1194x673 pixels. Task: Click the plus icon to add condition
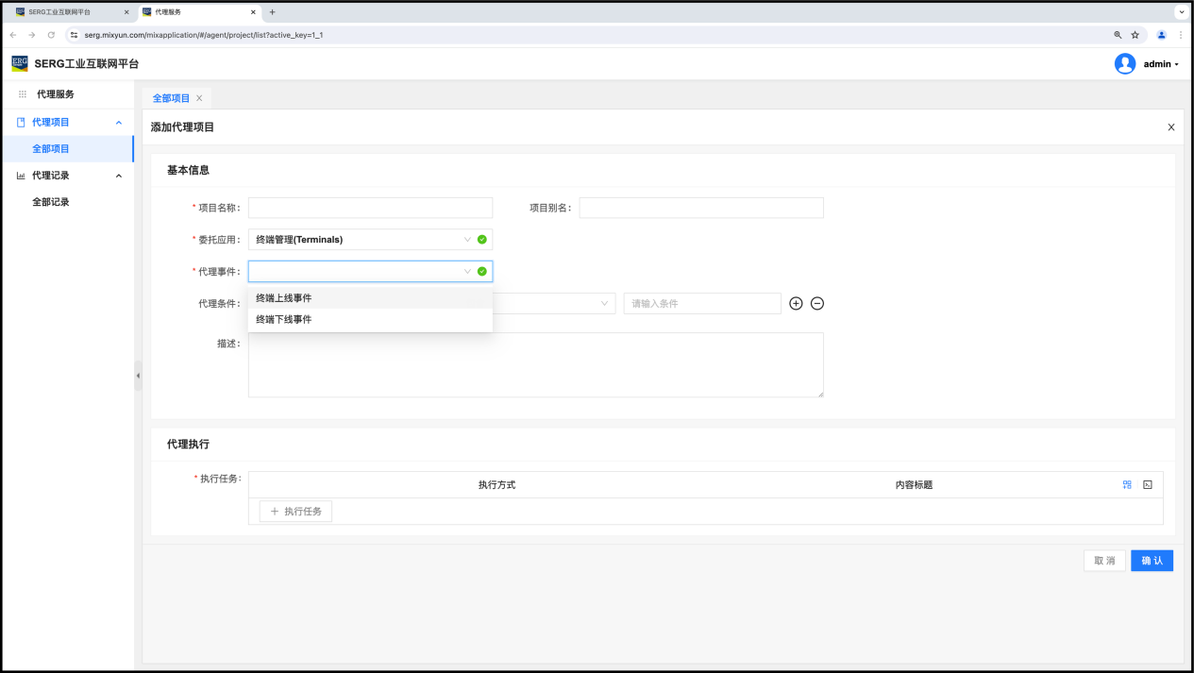796,303
